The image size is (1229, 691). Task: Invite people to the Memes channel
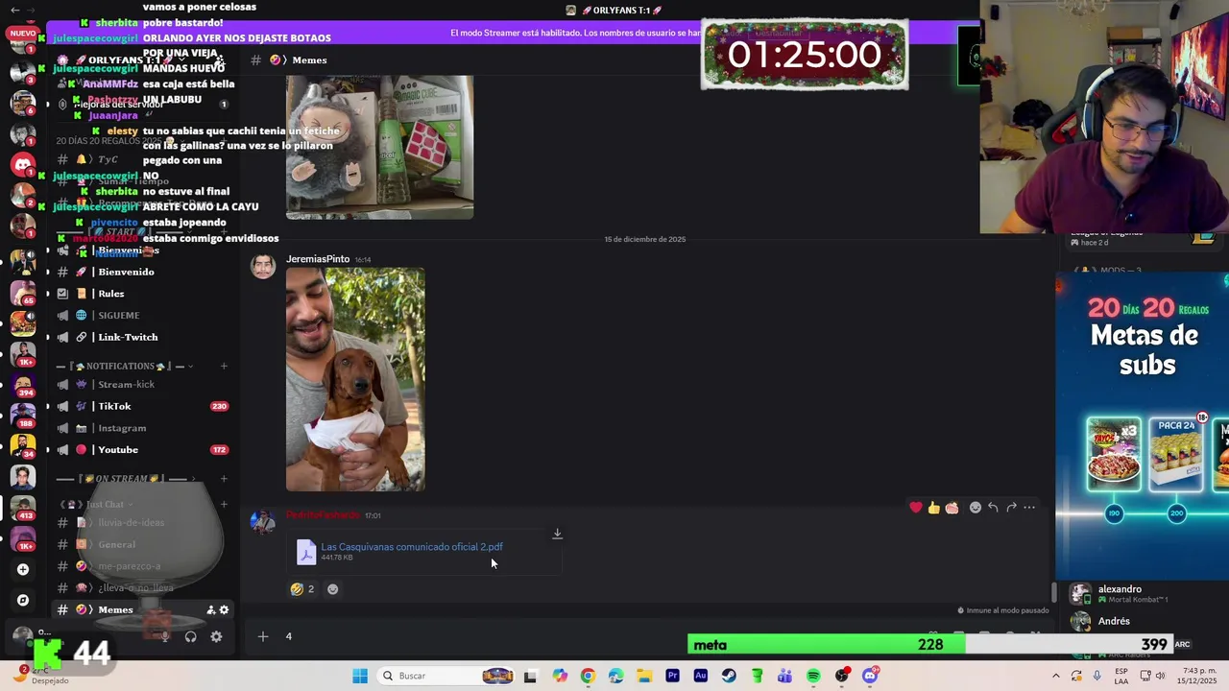tap(211, 610)
